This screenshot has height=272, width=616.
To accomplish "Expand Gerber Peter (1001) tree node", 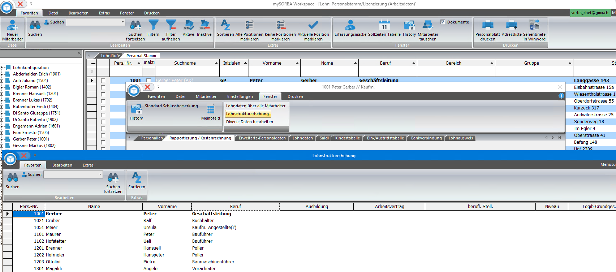I will [x=2, y=139].
